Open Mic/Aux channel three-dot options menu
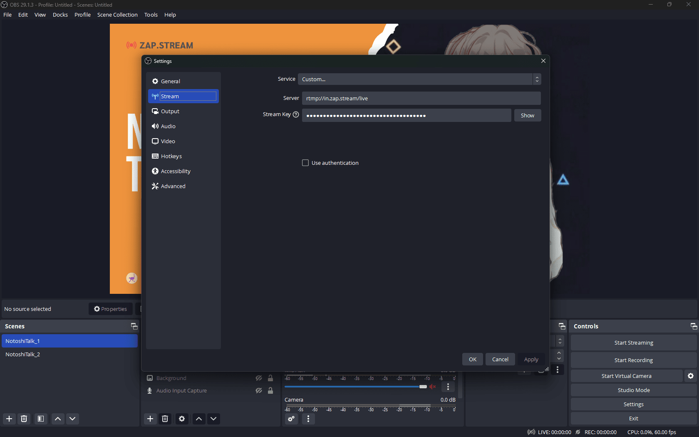 point(448,387)
